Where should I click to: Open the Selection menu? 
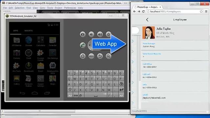coord(20,8)
